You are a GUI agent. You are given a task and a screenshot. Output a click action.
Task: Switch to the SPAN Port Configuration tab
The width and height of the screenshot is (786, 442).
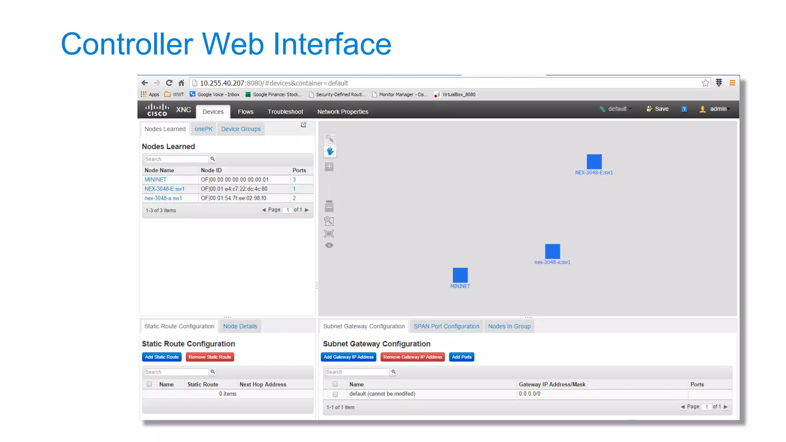click(446, 326)
